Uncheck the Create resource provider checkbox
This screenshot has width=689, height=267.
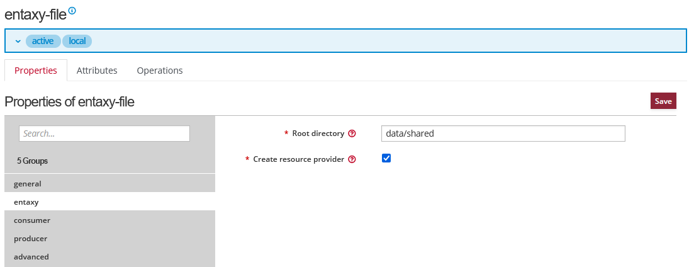(x=386, y=158)
